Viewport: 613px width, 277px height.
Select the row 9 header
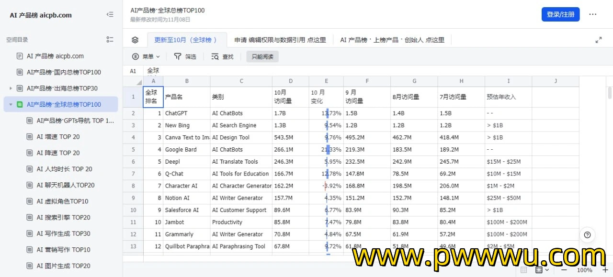133,198
